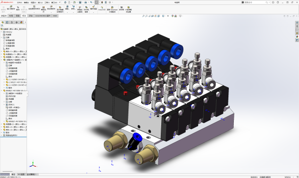This screenshot has height=178, width=299.
Task: Open the 窗口 (Window) menu
Action: 54,2
